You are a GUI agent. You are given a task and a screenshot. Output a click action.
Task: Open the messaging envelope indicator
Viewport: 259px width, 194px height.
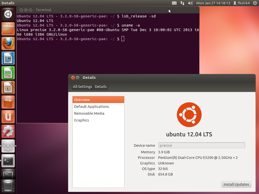click(x=174, y=3)
